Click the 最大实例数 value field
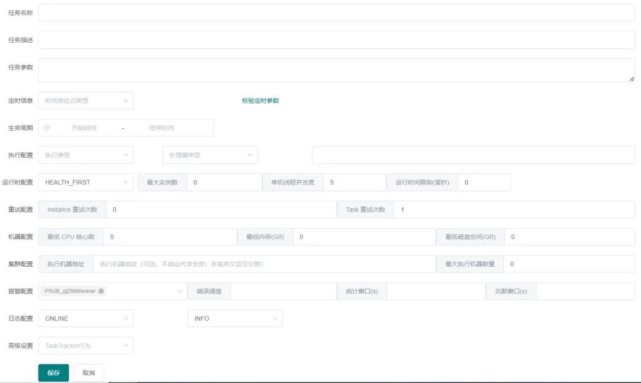 click(x=224, y=182)
